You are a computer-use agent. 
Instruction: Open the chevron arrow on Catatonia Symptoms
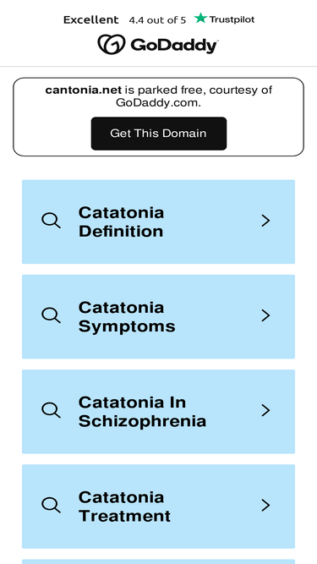pyautogui.click(x=265, y=315)
